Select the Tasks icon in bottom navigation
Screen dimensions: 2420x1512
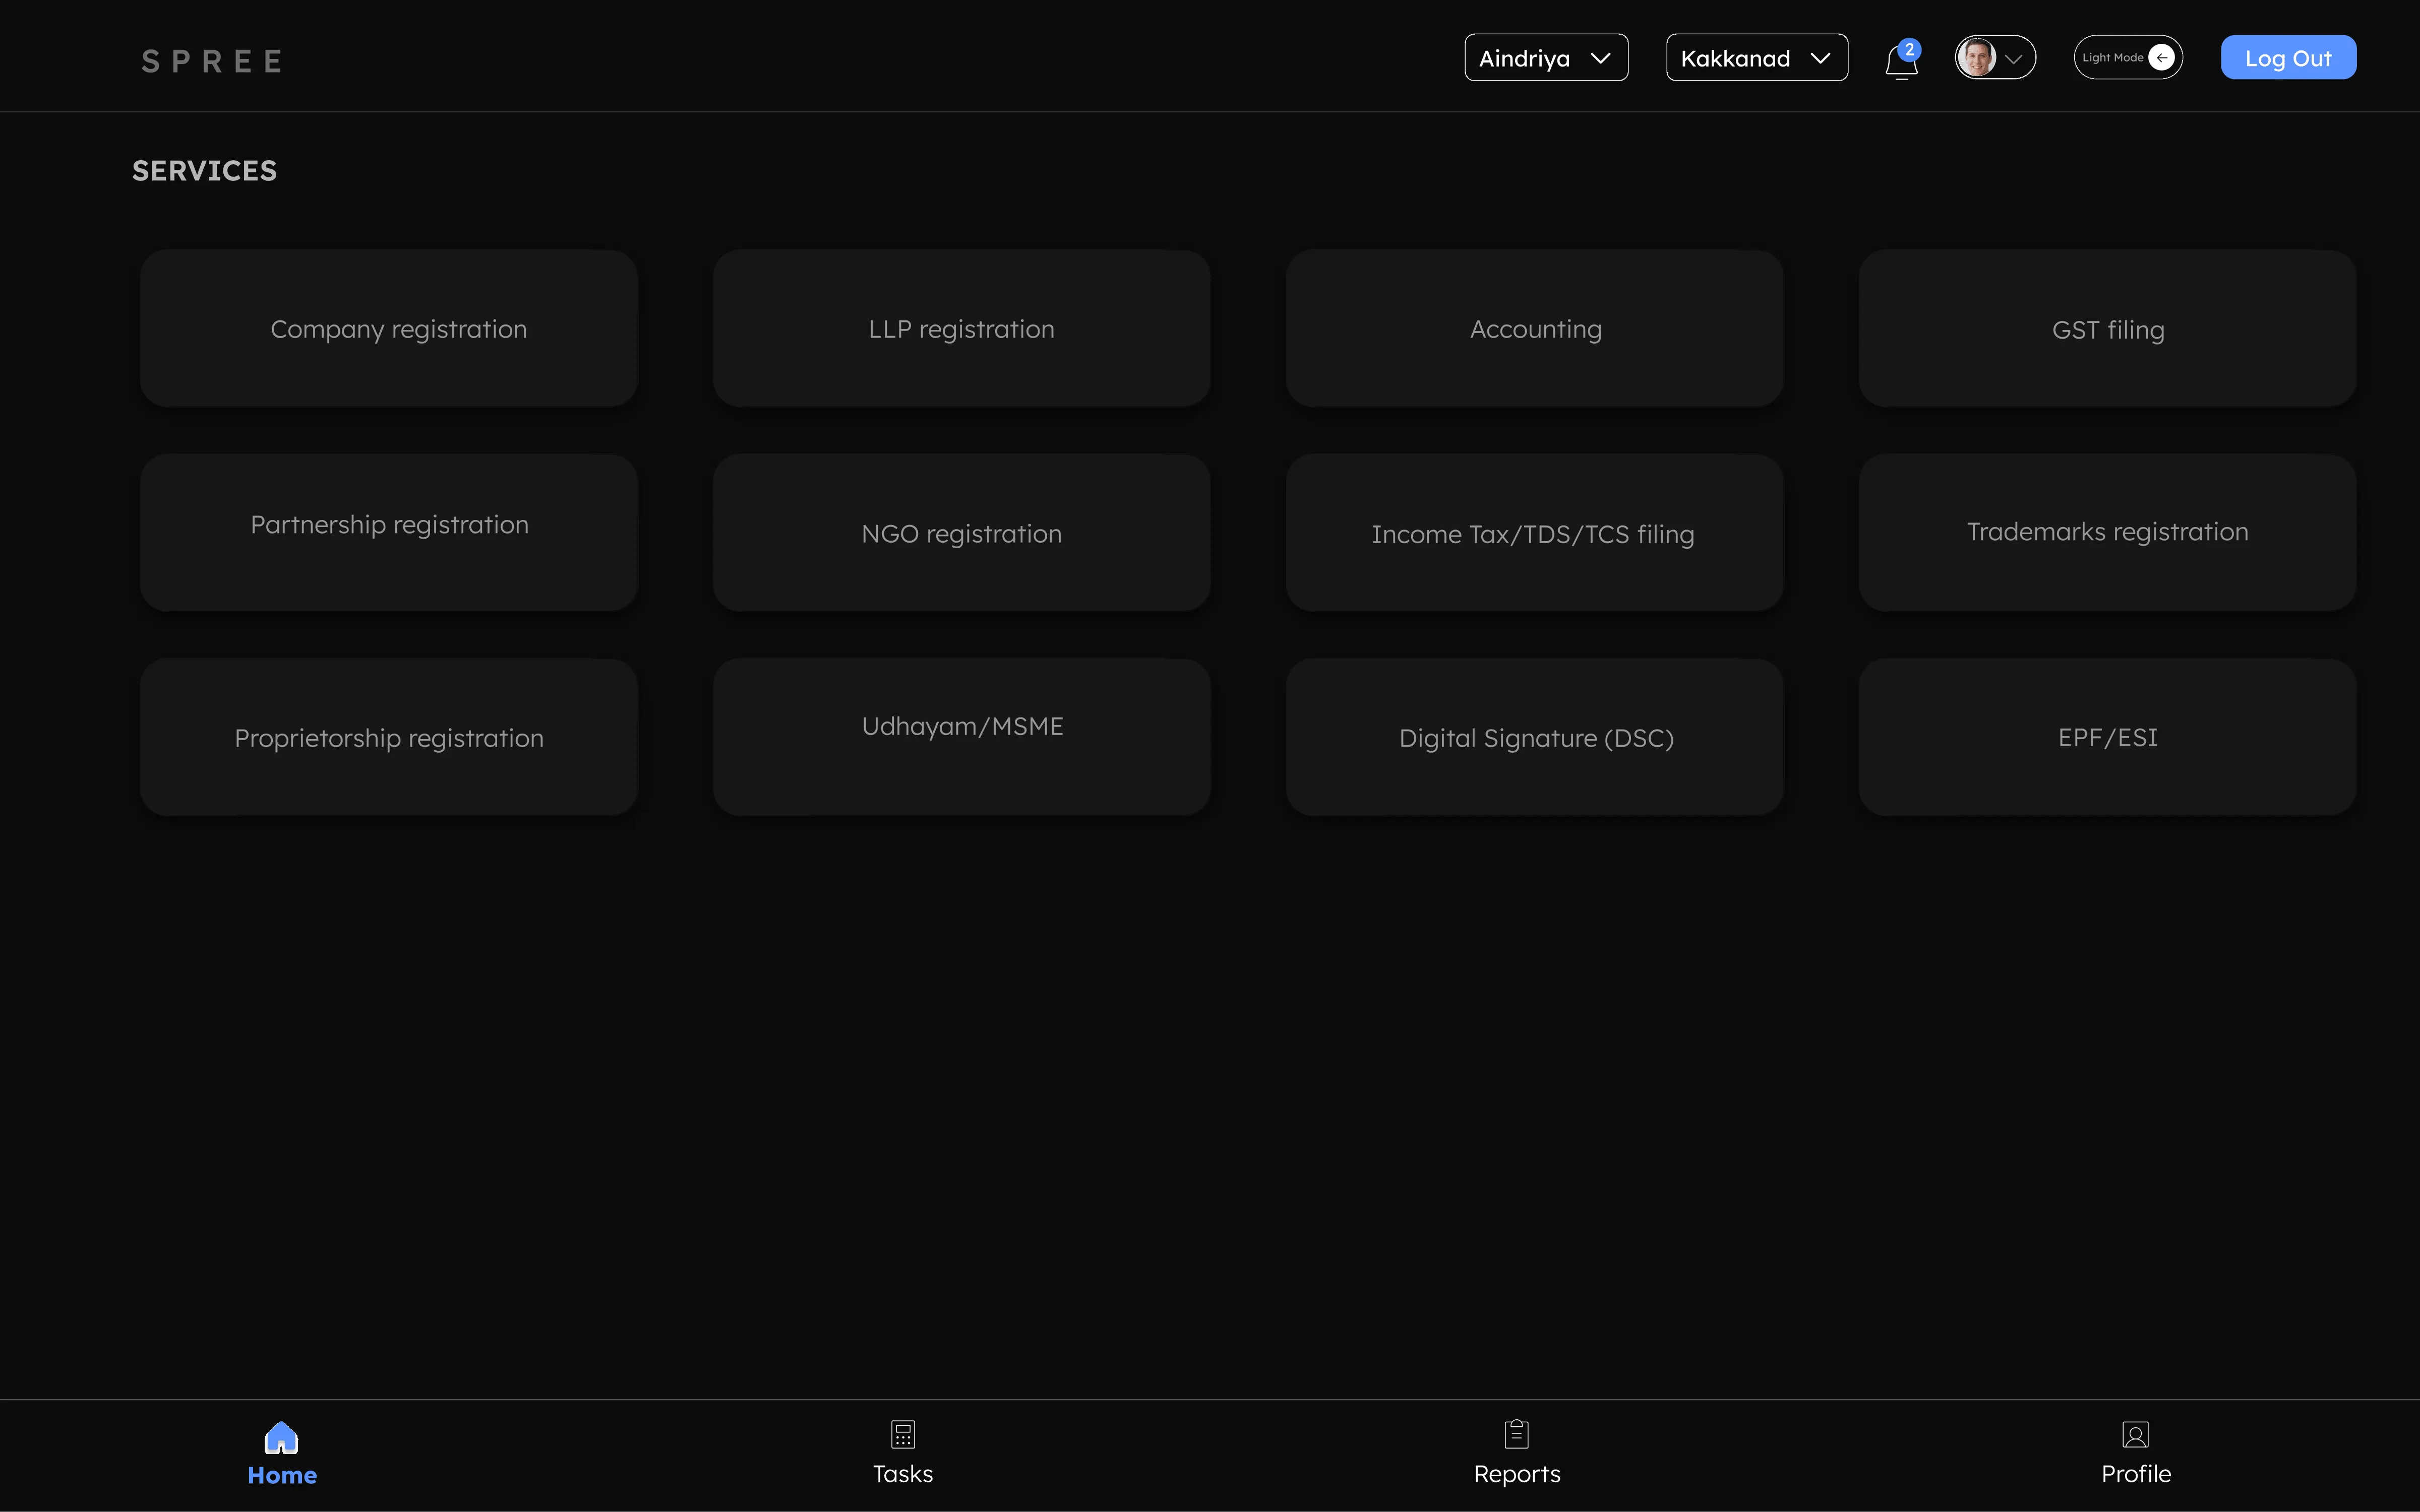pos(901,1433)
